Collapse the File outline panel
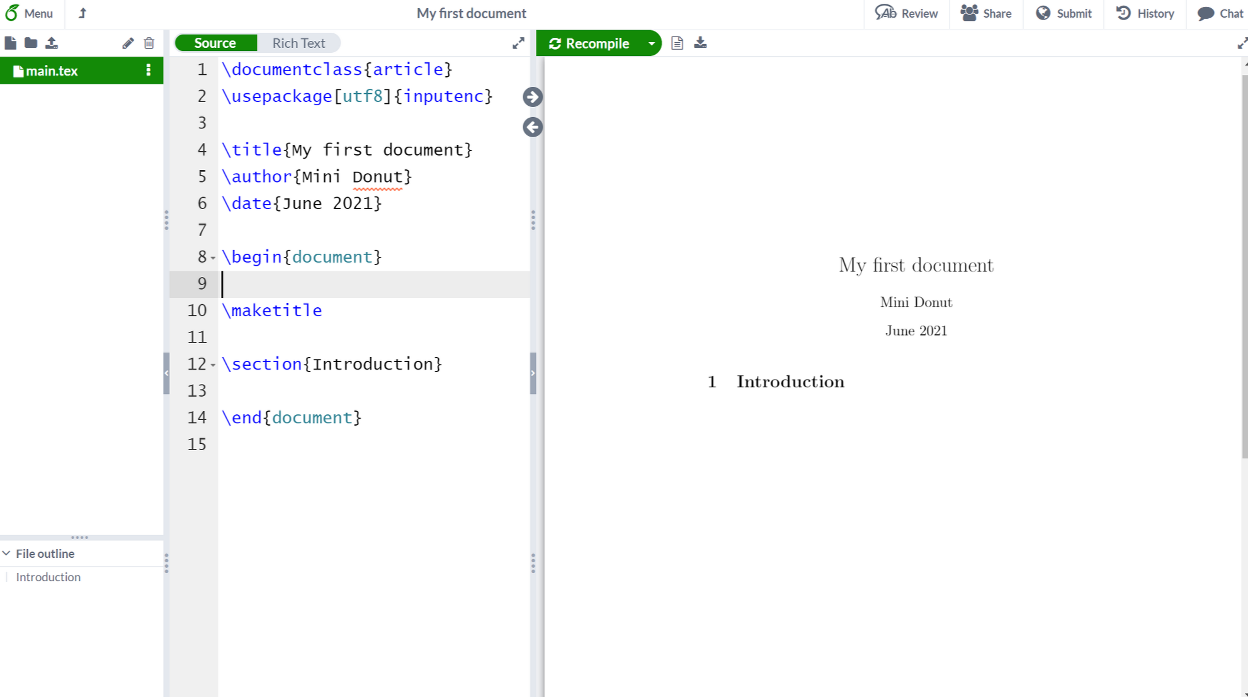Image resolution: width=1248 pixels, height=697 pixels. click(6, 553)
